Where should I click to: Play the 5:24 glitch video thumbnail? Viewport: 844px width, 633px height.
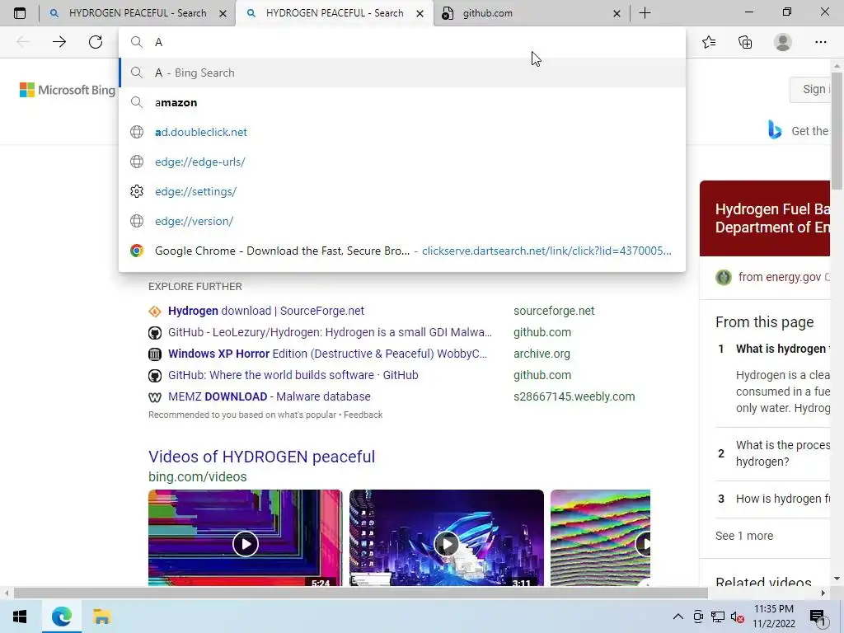(246, 537)
